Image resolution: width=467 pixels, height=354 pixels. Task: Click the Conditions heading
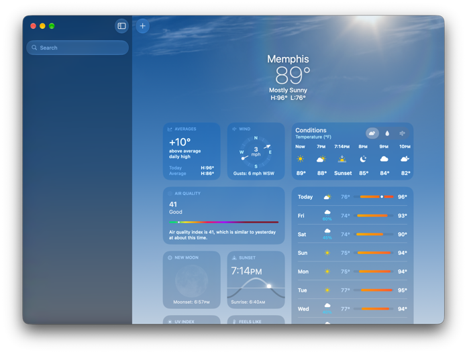[x=311, y=130]
